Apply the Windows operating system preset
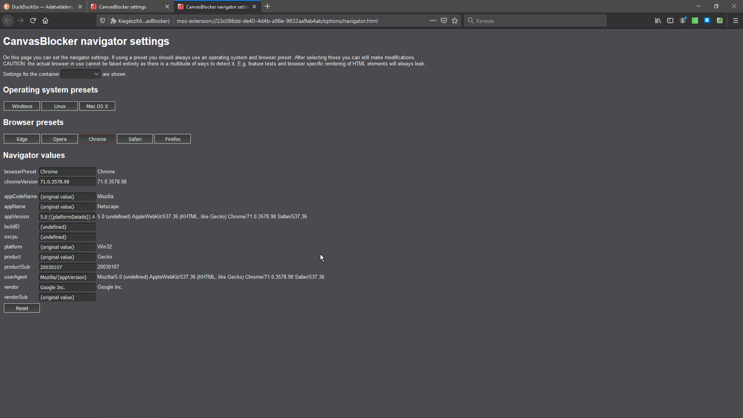This screenshot has width=743, height=418. click(x=22, y=106)
